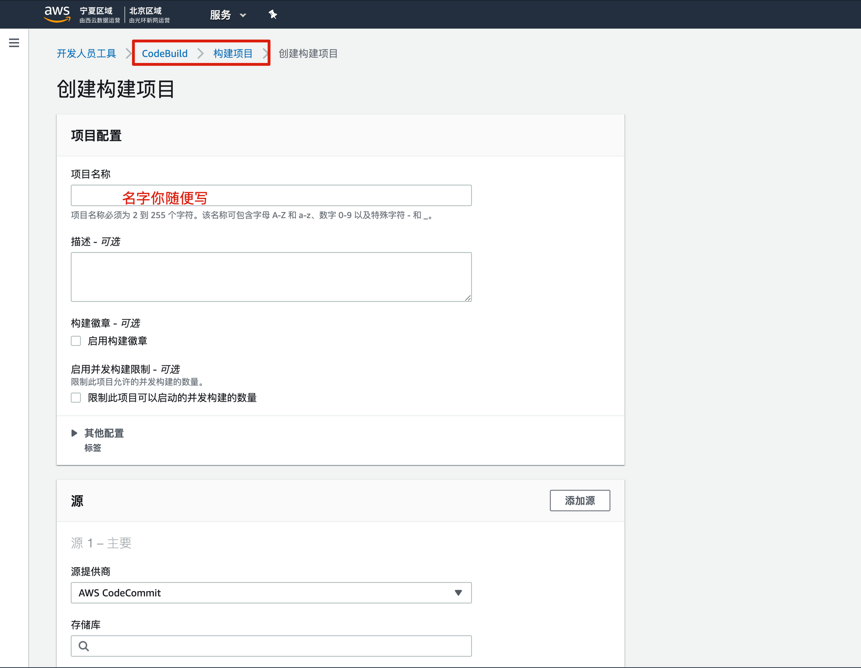Click the search icon in repository field
Screen dimensions: 861x668
[x=84, y=646]
